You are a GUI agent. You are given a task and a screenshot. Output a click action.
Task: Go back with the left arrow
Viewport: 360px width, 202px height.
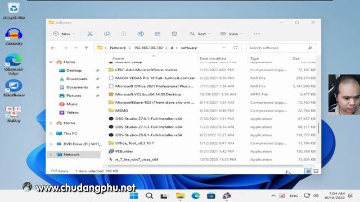point(53,48)
